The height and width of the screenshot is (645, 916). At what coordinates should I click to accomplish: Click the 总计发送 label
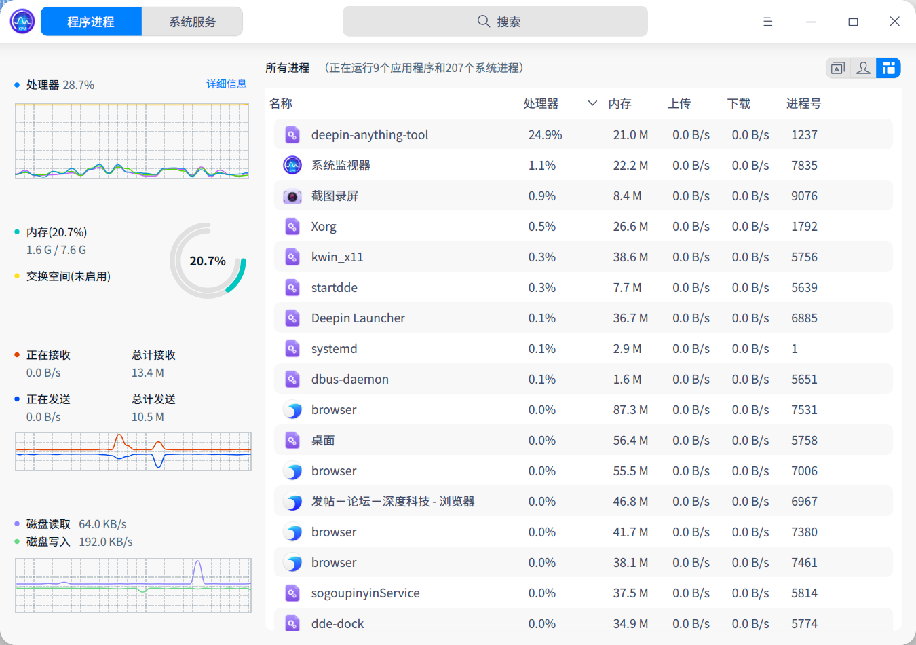(x=153, y=399)
